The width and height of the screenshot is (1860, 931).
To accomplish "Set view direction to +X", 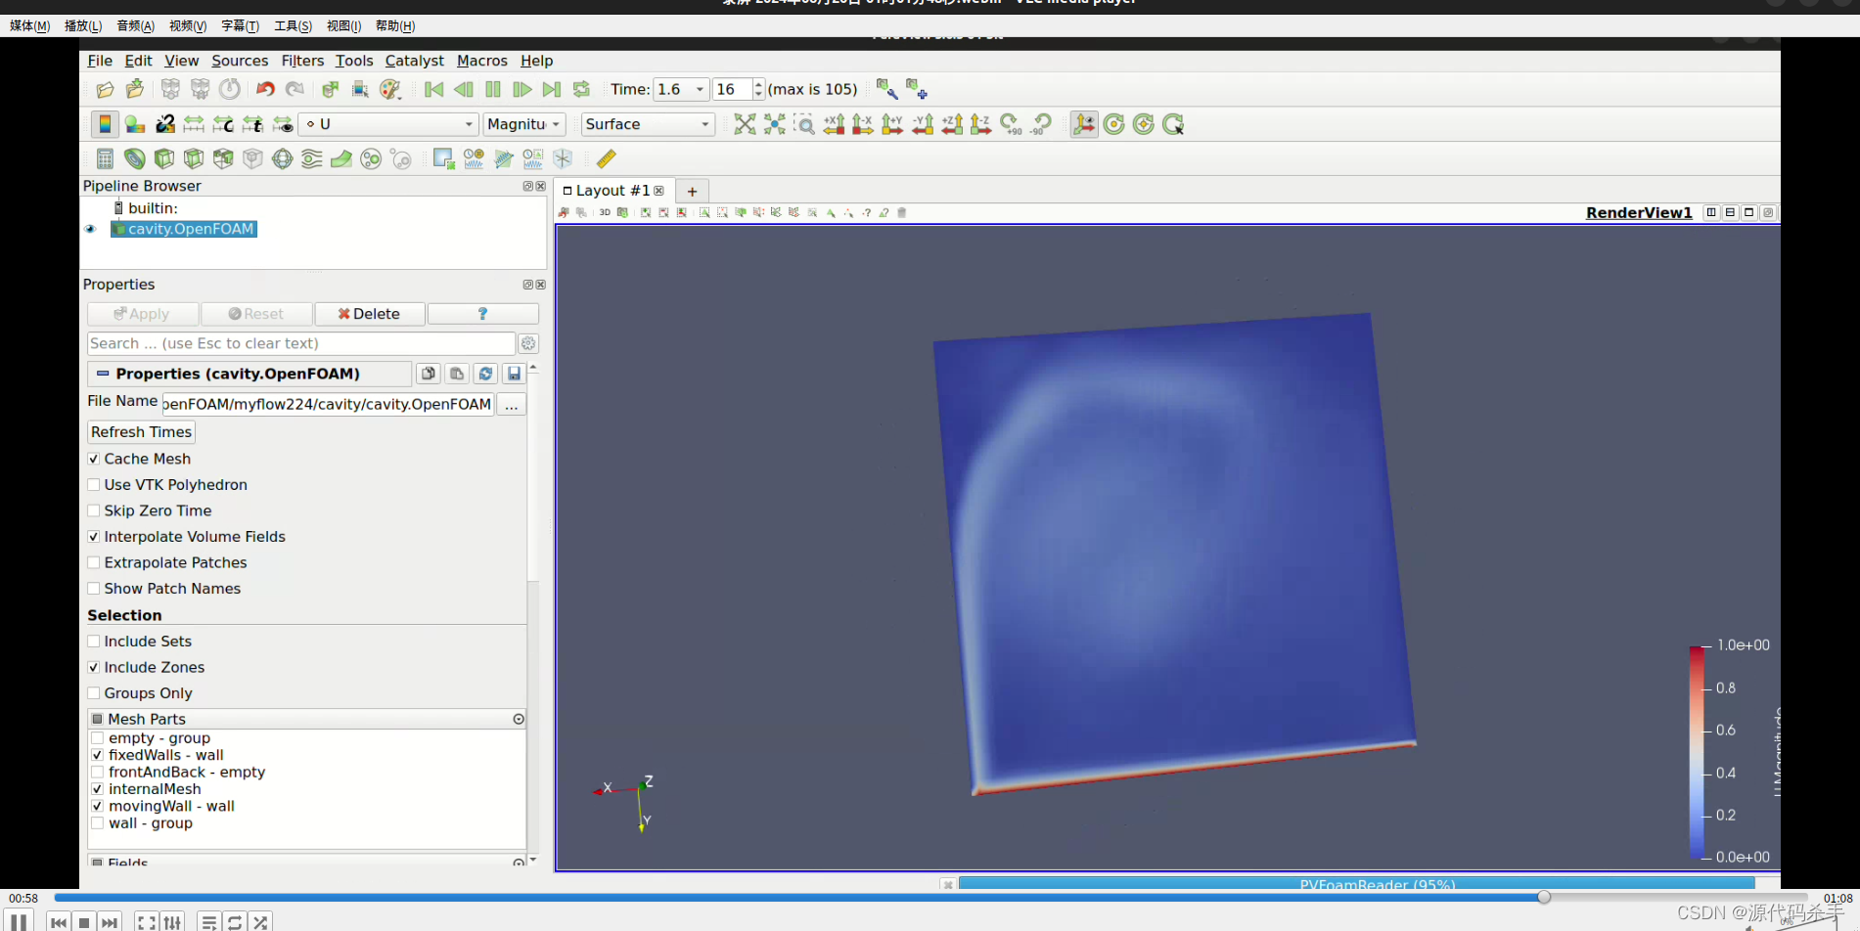I will coord(834,124).
